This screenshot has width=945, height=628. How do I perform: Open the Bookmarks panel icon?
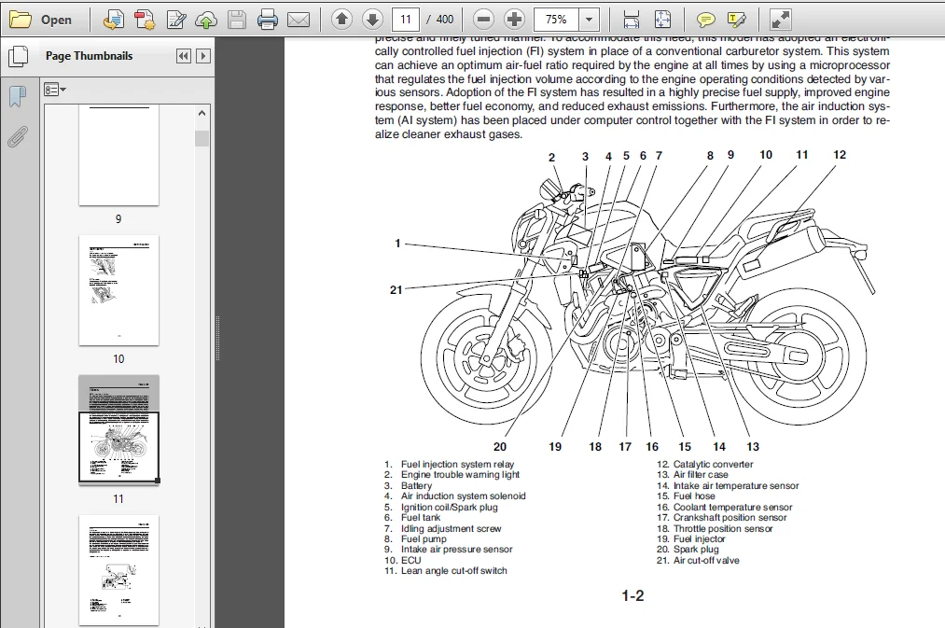coord(18,96)
